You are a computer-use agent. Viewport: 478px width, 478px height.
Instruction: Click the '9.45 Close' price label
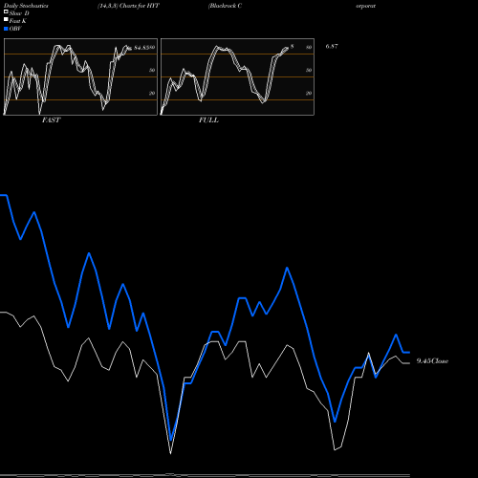click(x=432, y=361)
